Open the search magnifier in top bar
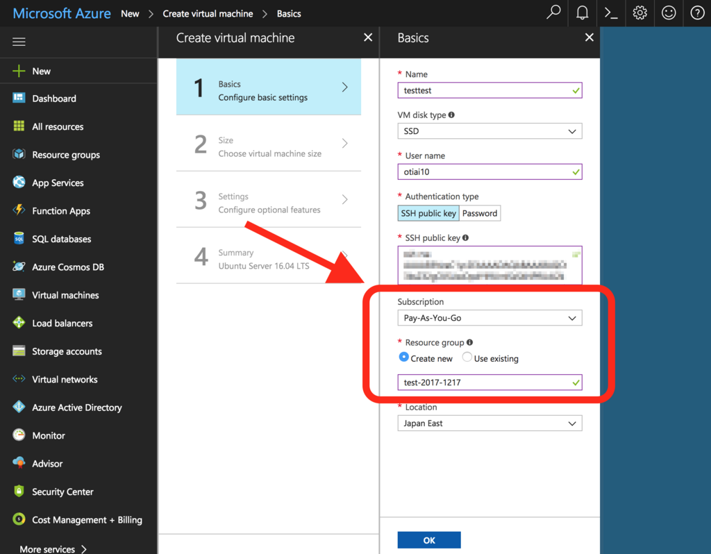The width and height of the screenshot is (711, 554). tap(553, 12)
